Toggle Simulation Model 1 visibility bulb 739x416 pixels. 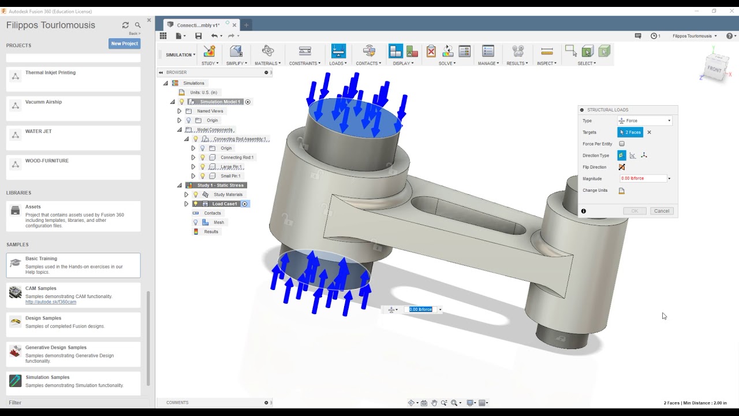click(181, 102)
